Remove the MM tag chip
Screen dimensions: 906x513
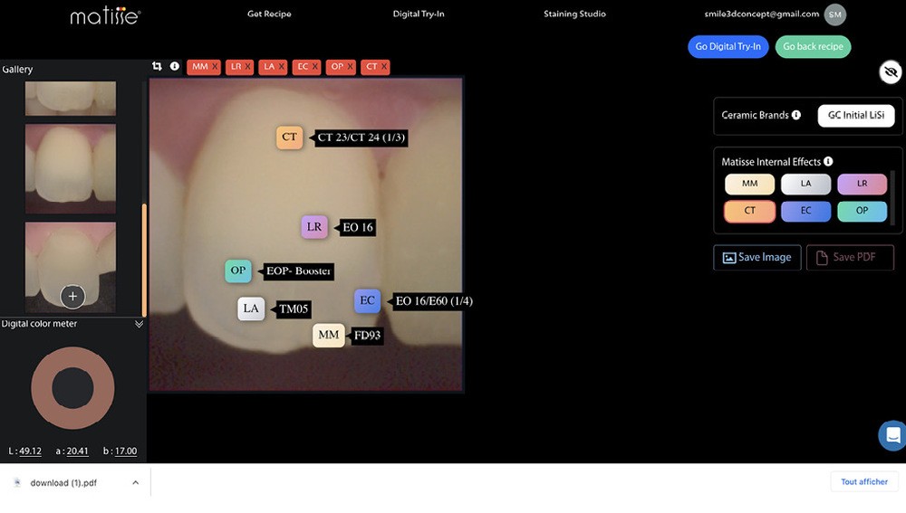click(x=215, y=67)
